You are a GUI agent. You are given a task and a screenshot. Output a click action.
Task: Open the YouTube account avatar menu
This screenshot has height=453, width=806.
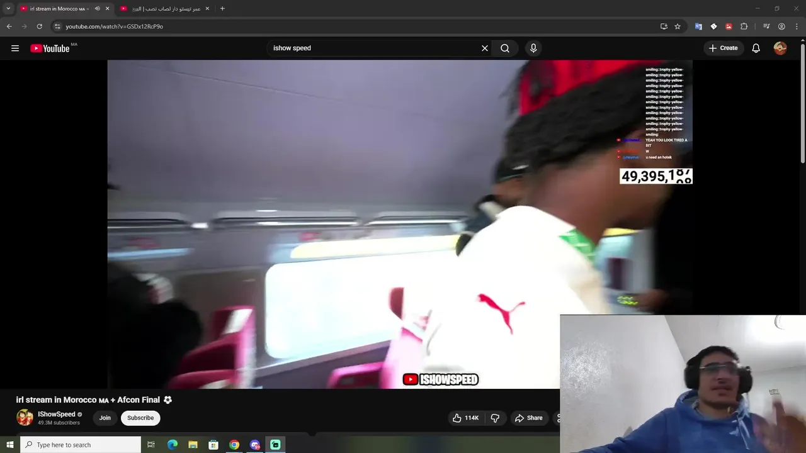(x=780, y=48)
